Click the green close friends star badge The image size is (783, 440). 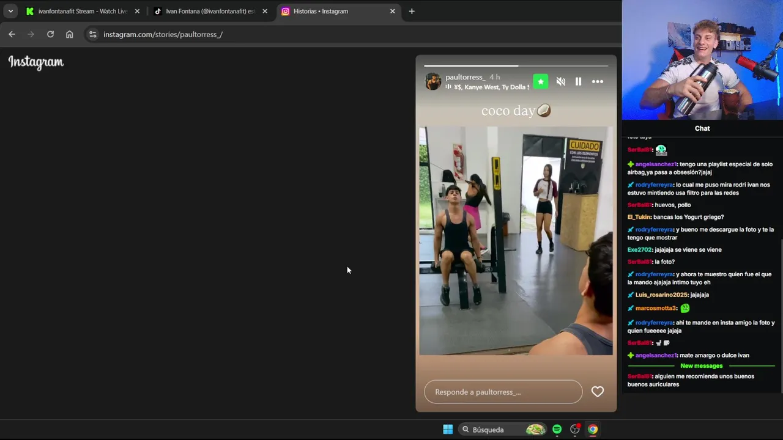[541, 81]
